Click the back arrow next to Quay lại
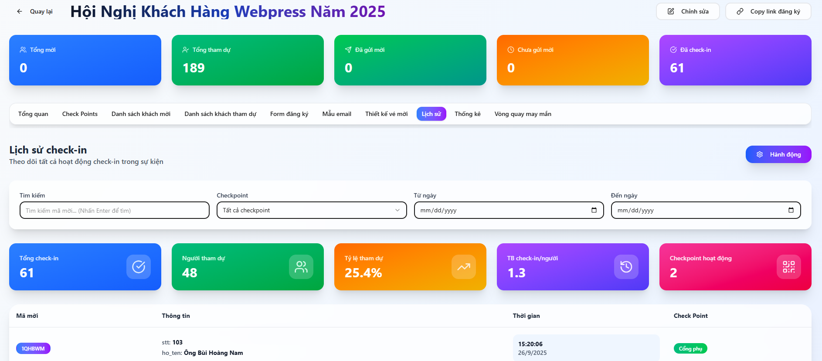The image size is (822, 361). [20, 11]
